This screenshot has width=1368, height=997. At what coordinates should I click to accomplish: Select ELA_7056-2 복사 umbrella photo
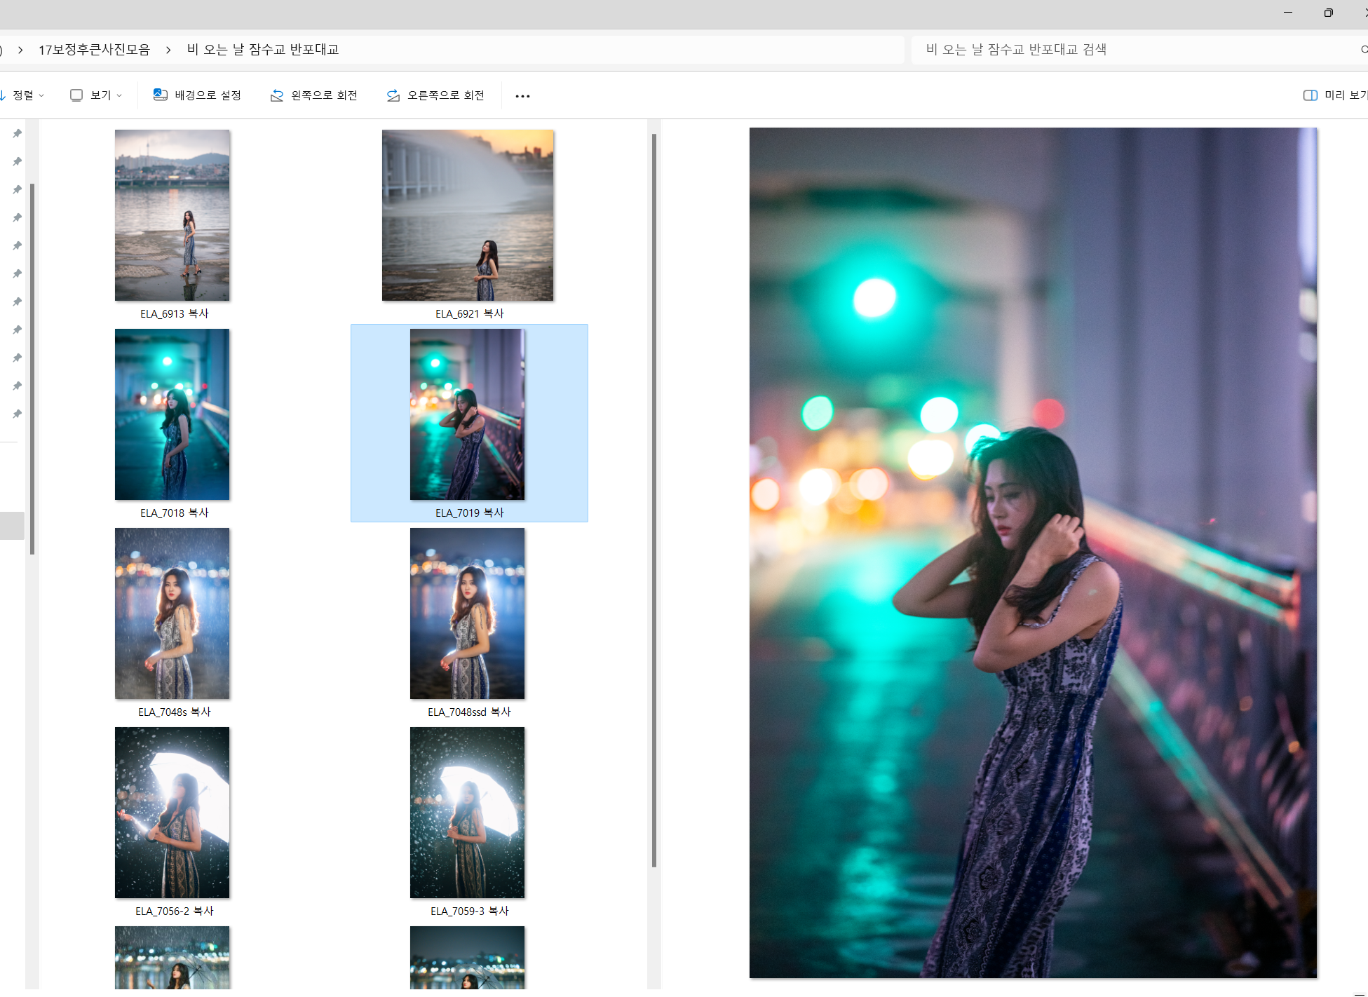coord(172,813)
